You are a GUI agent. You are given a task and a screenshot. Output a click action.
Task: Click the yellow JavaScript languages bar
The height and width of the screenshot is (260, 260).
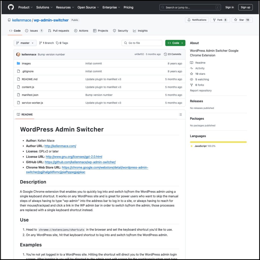click(218, 142)
